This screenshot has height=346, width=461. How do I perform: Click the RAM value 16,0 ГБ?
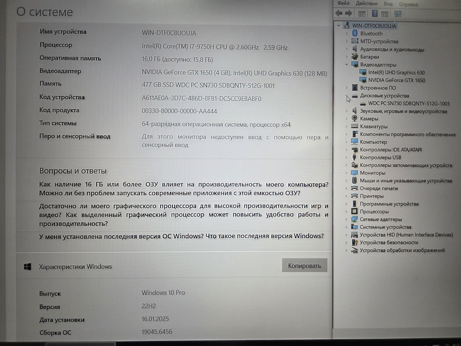tap(177, 60)
